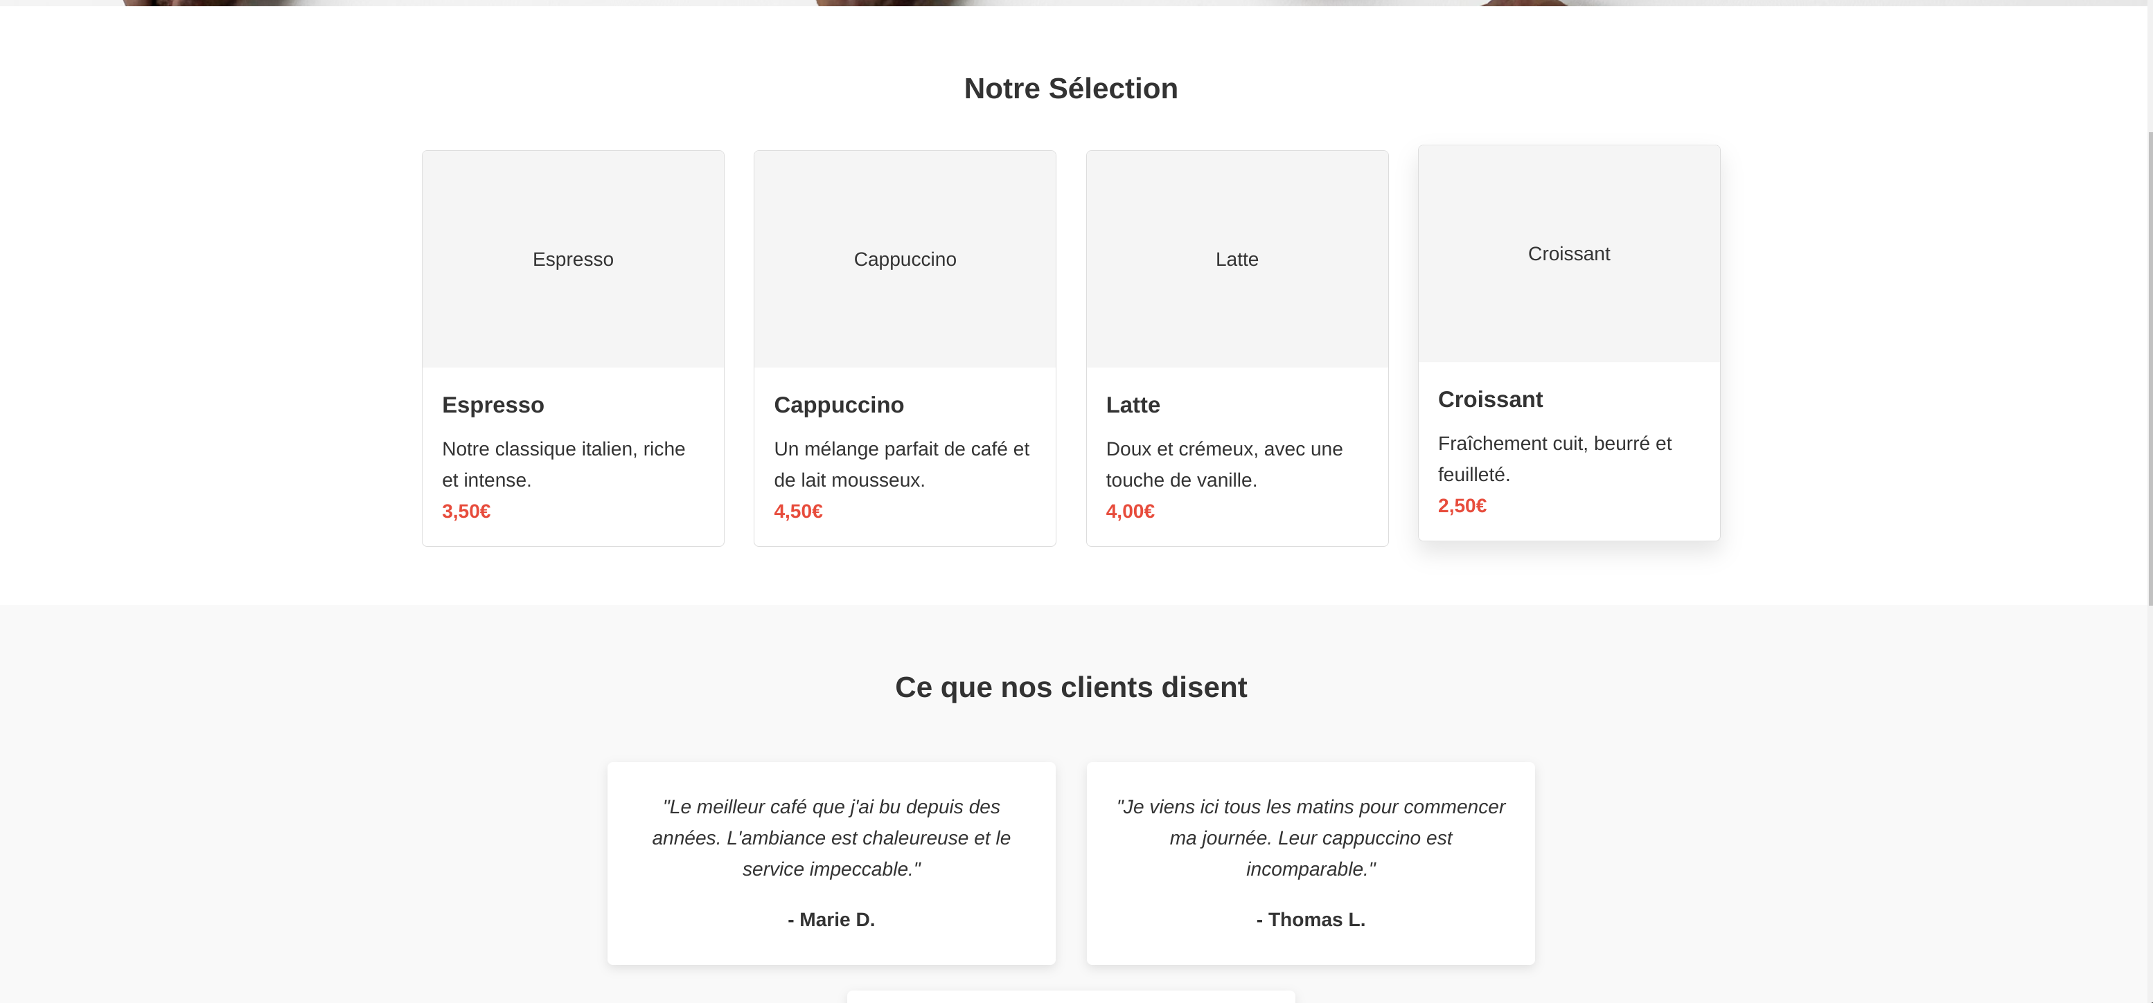
Task: Select the Espresso product title
Action: click(493, 405)
